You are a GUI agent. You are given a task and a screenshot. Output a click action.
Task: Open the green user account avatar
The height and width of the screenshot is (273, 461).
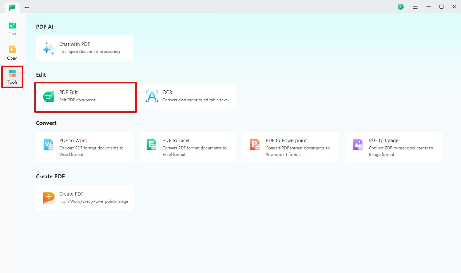click(x=400, y=7)
